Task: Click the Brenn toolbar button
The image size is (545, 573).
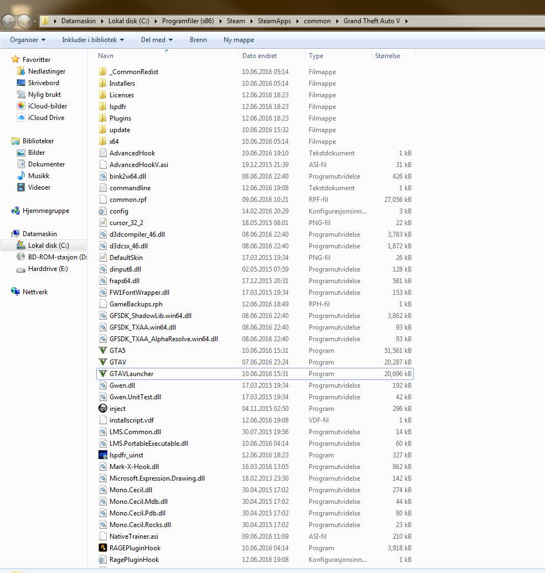Action: (198, 40)
